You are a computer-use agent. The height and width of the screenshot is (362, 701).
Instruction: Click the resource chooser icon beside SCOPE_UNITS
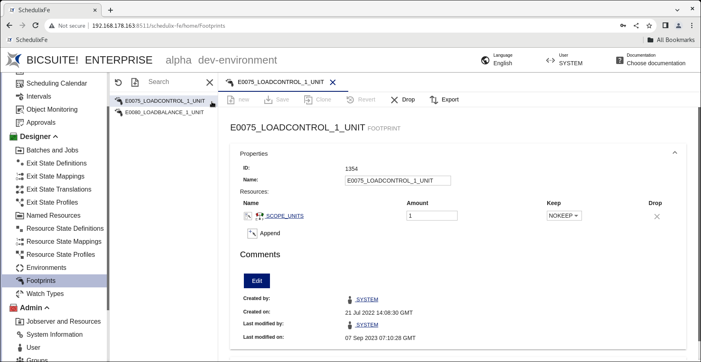tap(248, 216)
